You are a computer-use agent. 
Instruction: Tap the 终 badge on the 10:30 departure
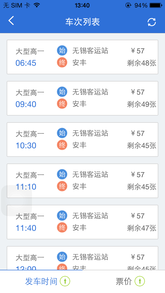coord(62,145)
